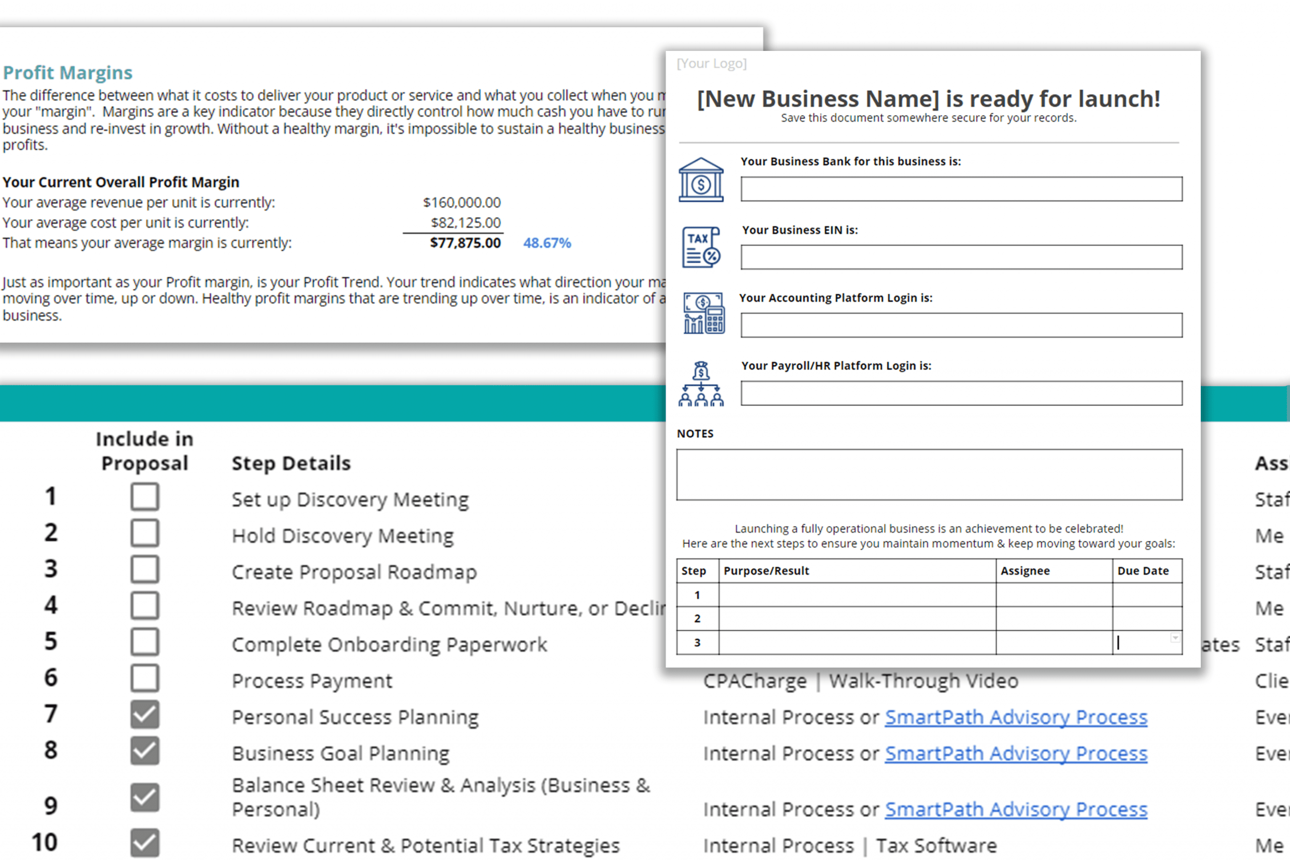The height and width of the screenshot is (860, 1290).
Task: Click the NOTES text area field
Action: 929,473
